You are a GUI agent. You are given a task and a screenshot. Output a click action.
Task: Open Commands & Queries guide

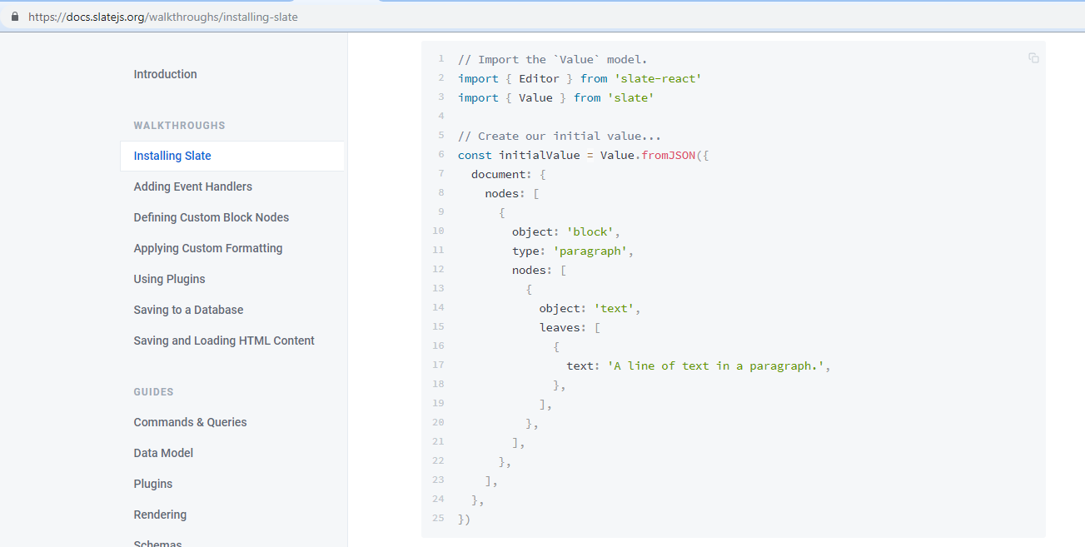click(190, 422)
